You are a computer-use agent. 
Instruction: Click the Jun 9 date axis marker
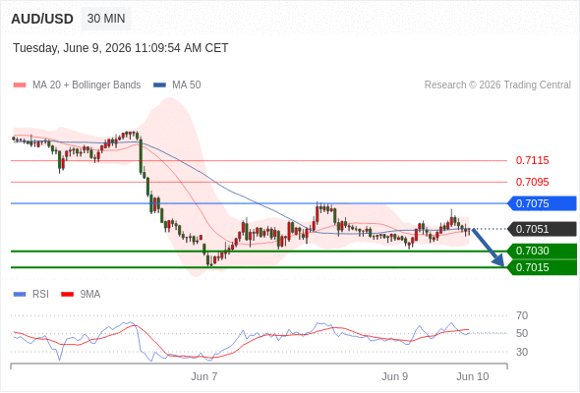[394, 376]
